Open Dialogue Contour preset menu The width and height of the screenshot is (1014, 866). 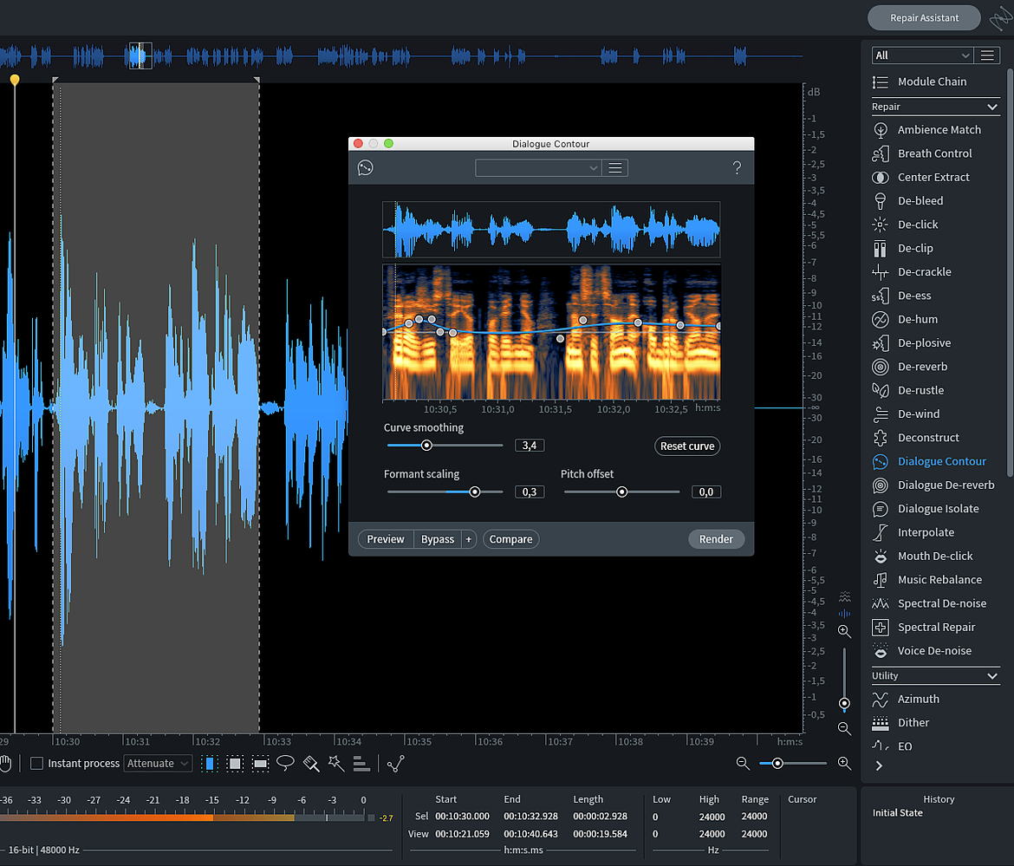pyautogui.click(x=615, y=168)
